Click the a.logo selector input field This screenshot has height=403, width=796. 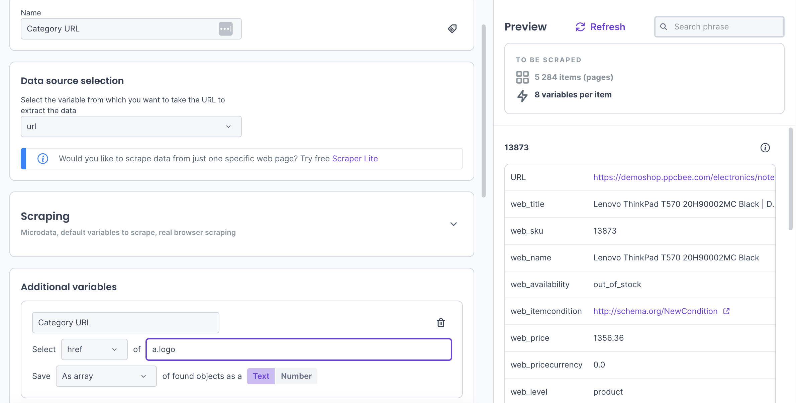point(299,349)
